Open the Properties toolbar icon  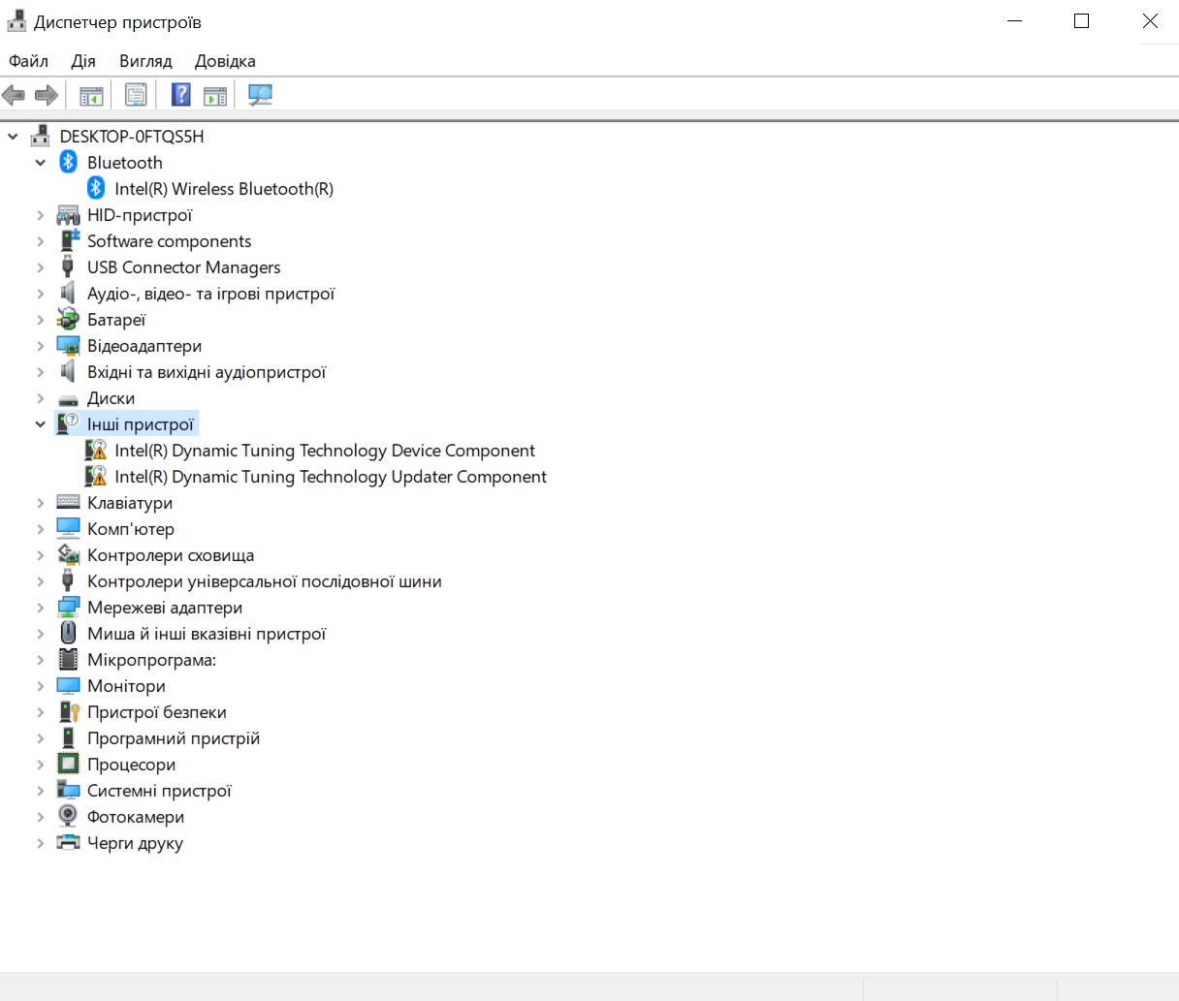tap(136, 95)
